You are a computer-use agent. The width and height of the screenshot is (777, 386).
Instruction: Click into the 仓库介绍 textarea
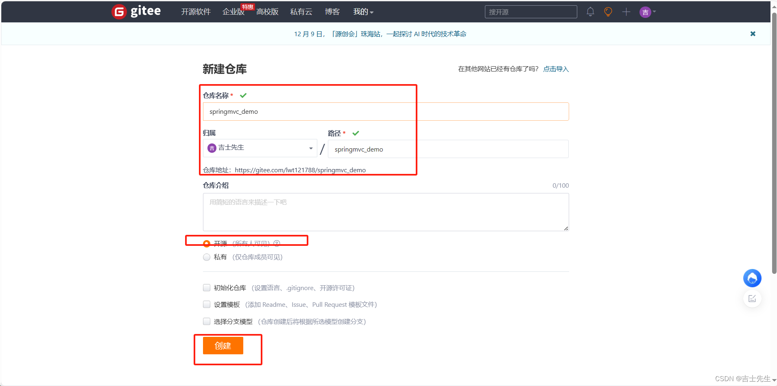click(x=386, y=212)
